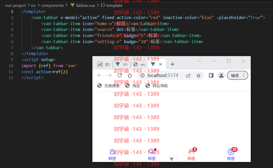Select the friends tabbar item with badge 5

[x=191, y=154]
